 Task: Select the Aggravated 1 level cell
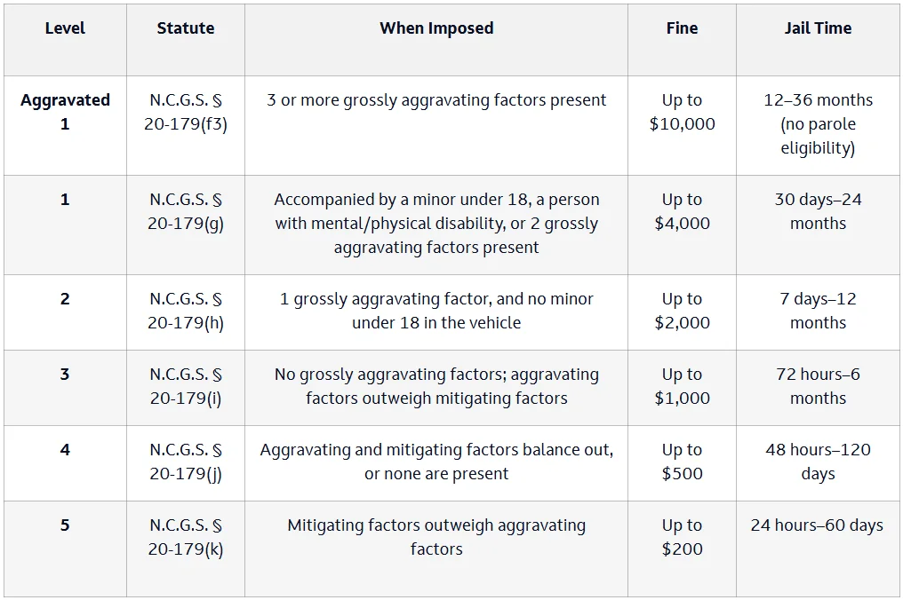pyautogui.click(x=65, y=125)
